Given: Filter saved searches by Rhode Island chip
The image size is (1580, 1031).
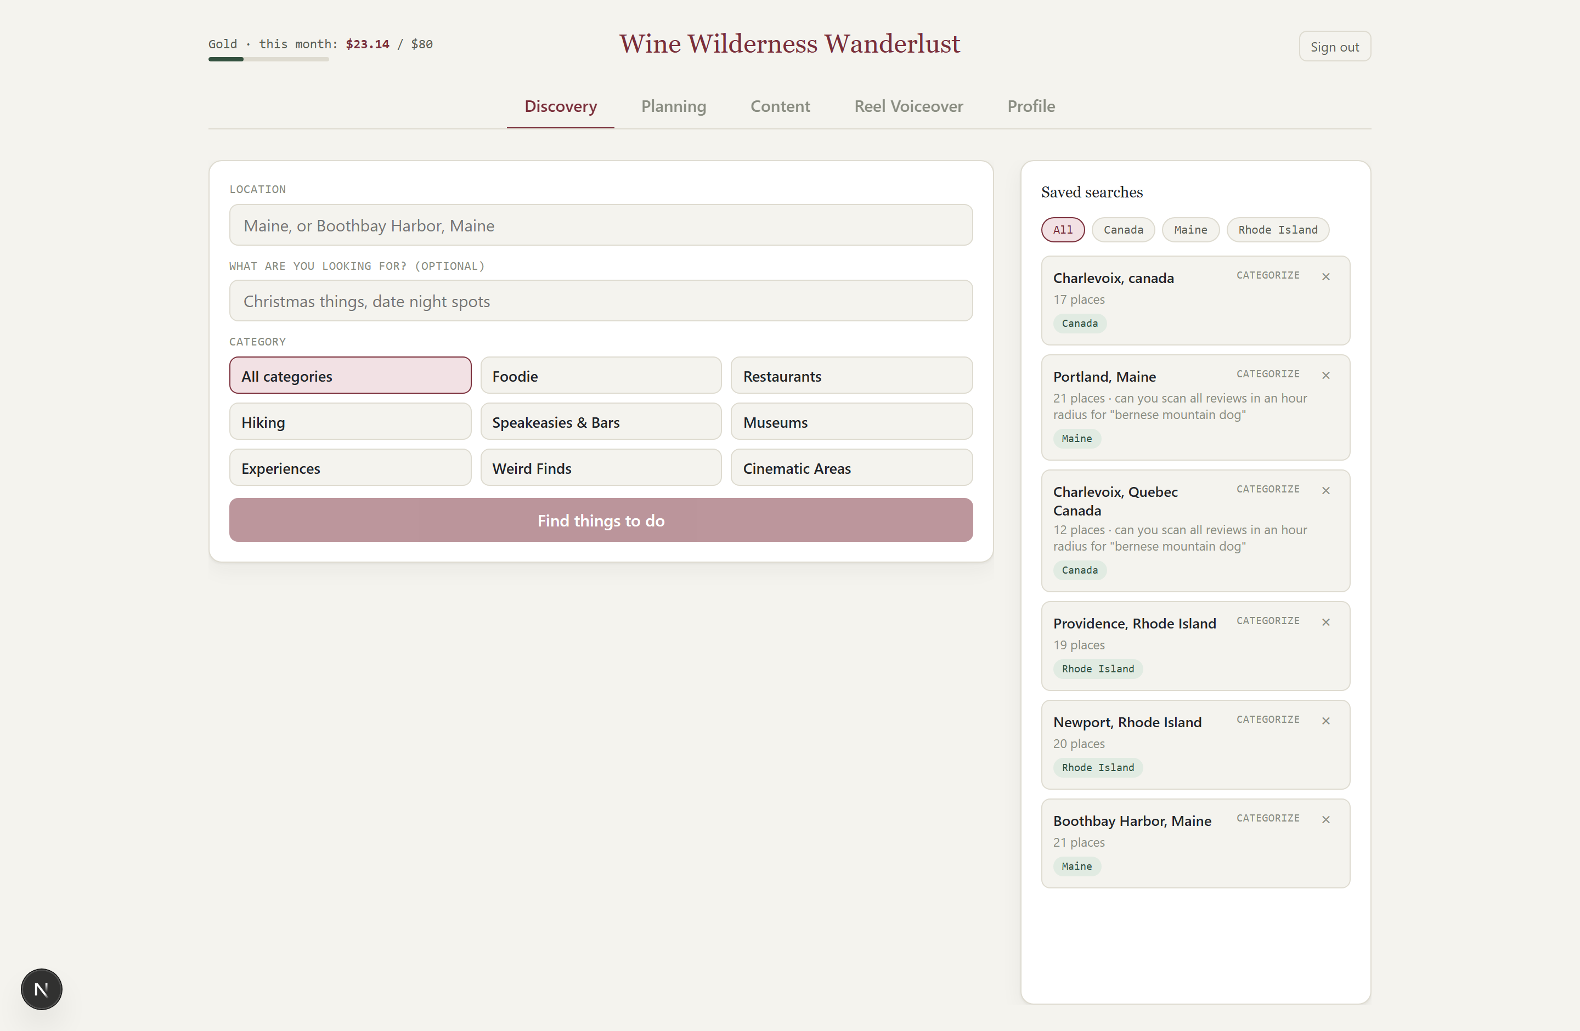Looking at the screenshot, I should click(1278, 230).
